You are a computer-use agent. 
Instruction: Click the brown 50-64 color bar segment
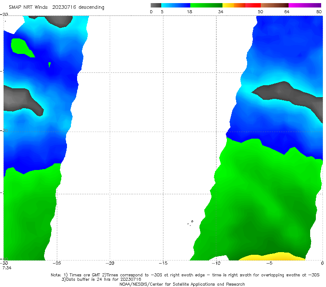[274, 5]
